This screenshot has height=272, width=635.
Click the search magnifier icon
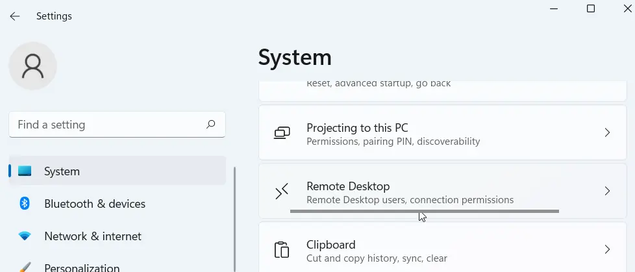point(210,124)
